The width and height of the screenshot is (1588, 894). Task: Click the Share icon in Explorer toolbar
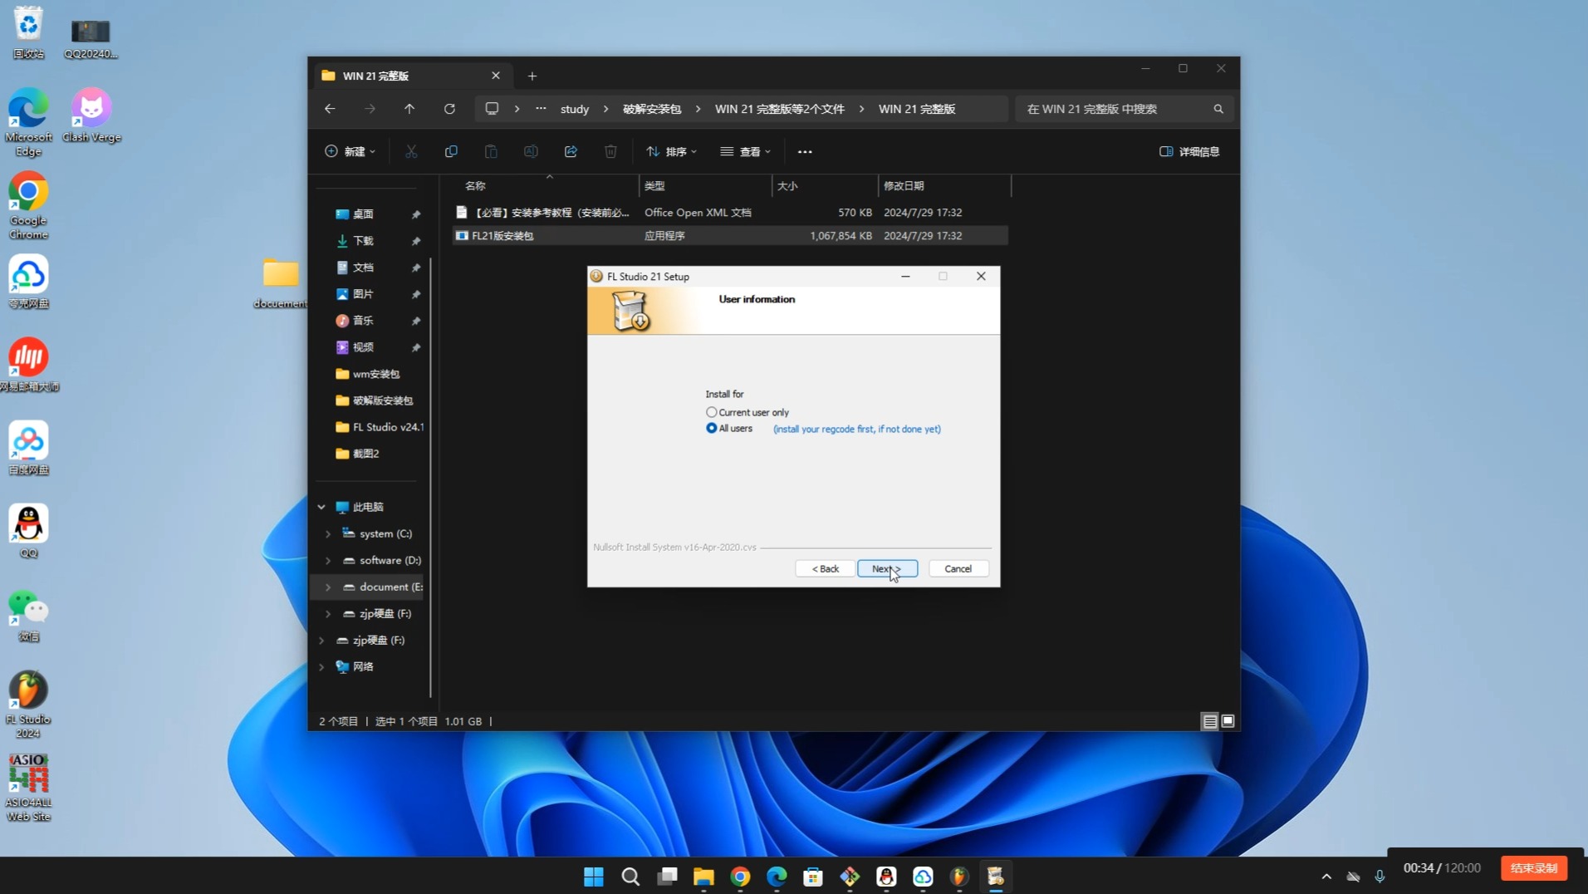click(x=571, y=151)
